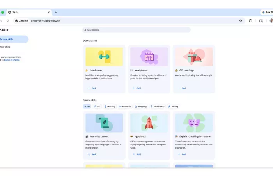The width and height of the screenshot is (273, 176).
Task: Filter skills by Fun category
Action: click(x=97, y=106)
